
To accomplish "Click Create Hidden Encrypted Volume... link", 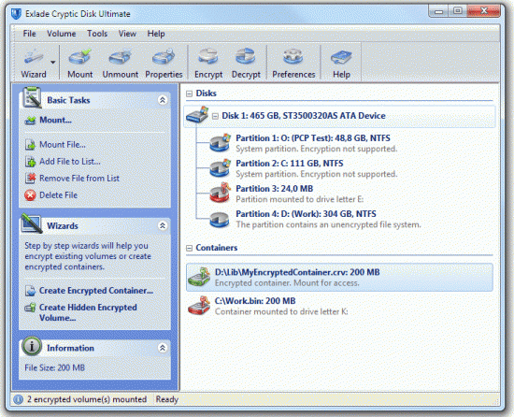I will pos(88,312).
